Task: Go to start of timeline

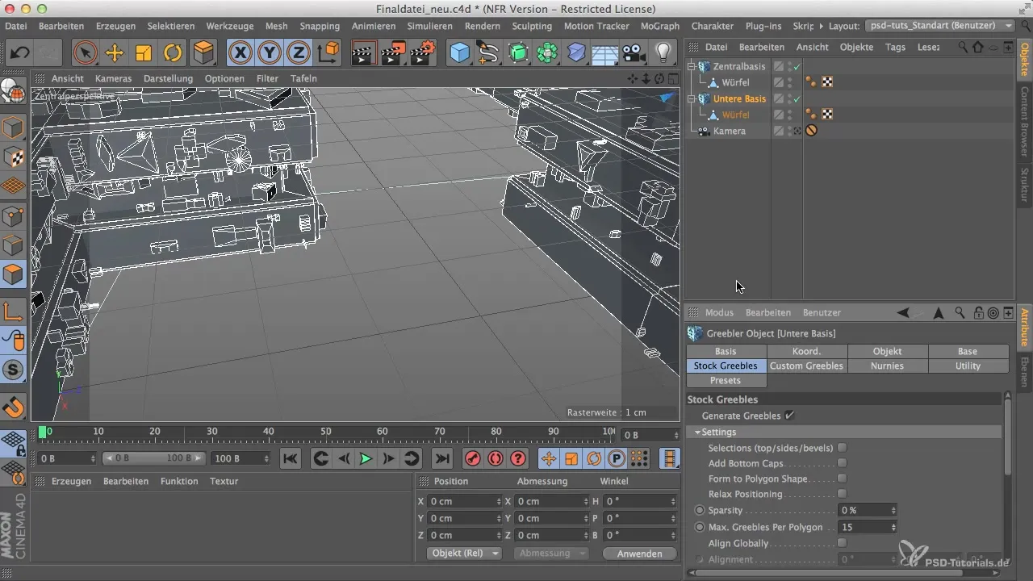Action: [291, 458]
